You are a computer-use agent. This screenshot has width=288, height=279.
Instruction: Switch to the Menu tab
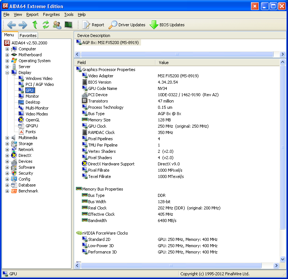tap(9, 35)
